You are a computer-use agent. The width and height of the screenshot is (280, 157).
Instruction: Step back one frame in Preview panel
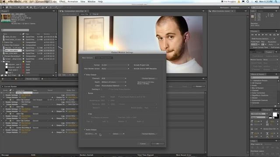255,35
